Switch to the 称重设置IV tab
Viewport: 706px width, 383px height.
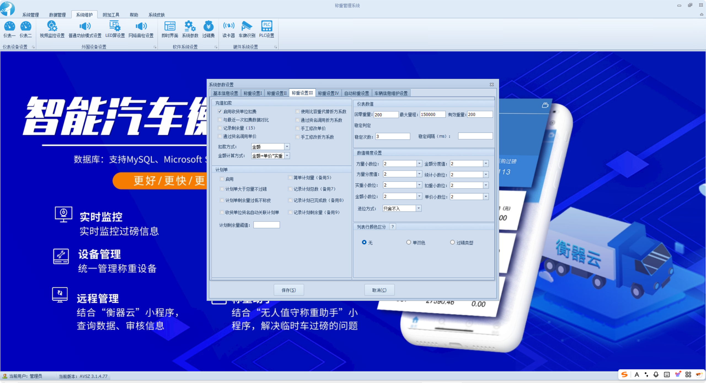[x=328, y=93]
